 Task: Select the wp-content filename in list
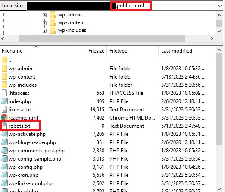22,77
